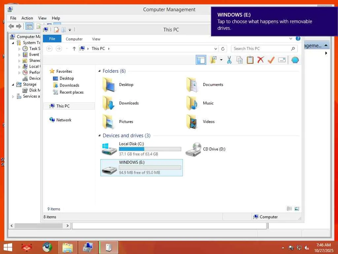The image size is (338, 254).
Task: Click the Up arrow navigation button
Action: pyautogui.click(x=74, y=49)
